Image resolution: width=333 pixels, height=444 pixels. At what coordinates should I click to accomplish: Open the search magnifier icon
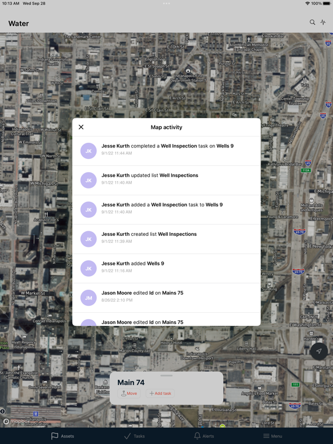pyautogui.click(x=312, y=22)
